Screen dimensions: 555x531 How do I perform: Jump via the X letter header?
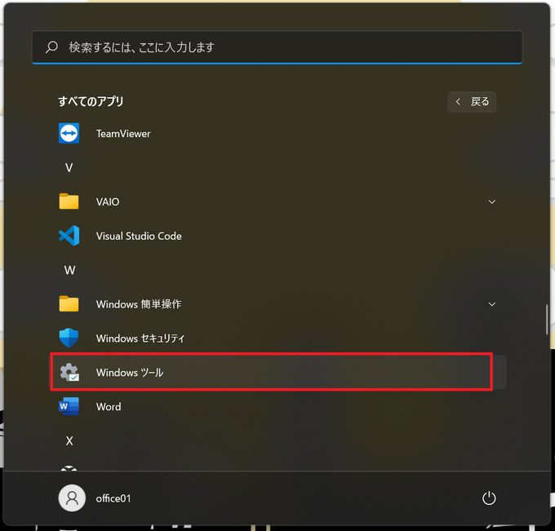pyautogui.click(x=69, y=440)
